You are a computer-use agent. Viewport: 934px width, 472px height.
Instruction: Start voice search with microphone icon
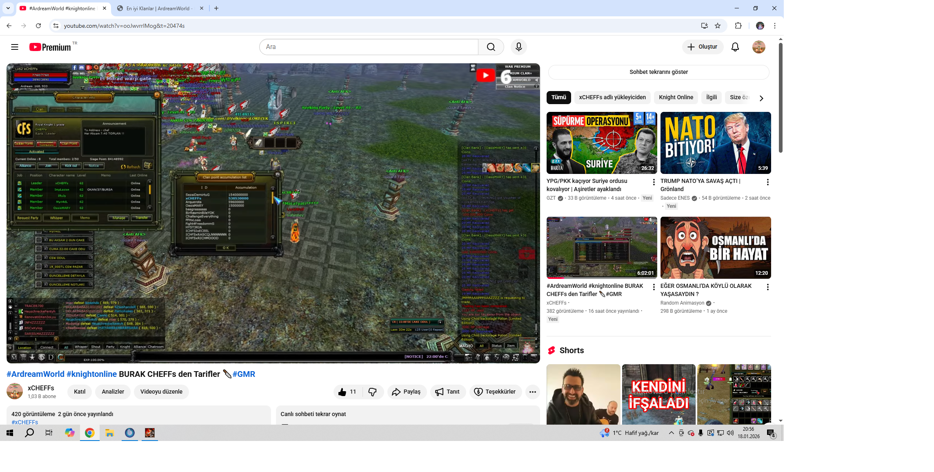[x=519, y=47]
